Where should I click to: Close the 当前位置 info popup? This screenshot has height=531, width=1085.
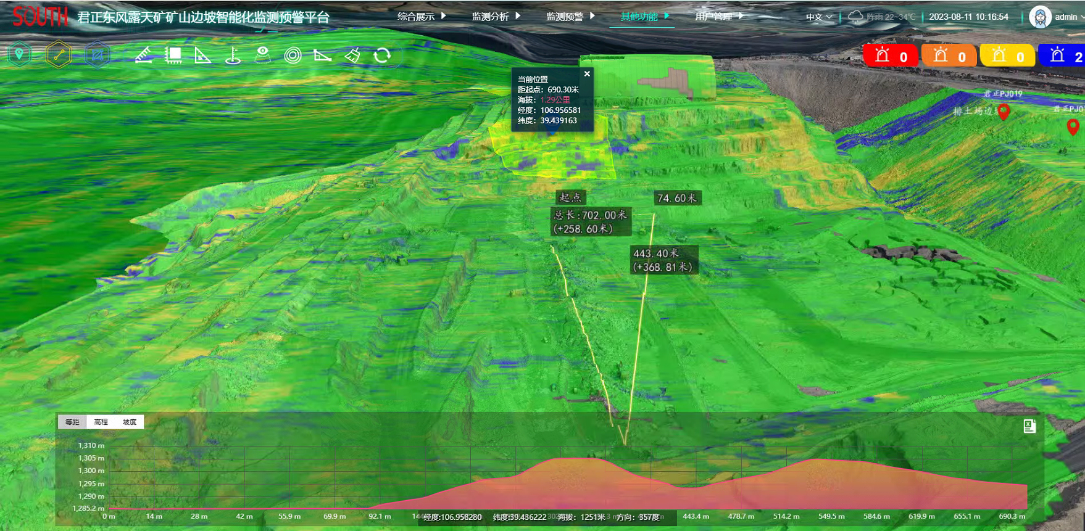587,74
